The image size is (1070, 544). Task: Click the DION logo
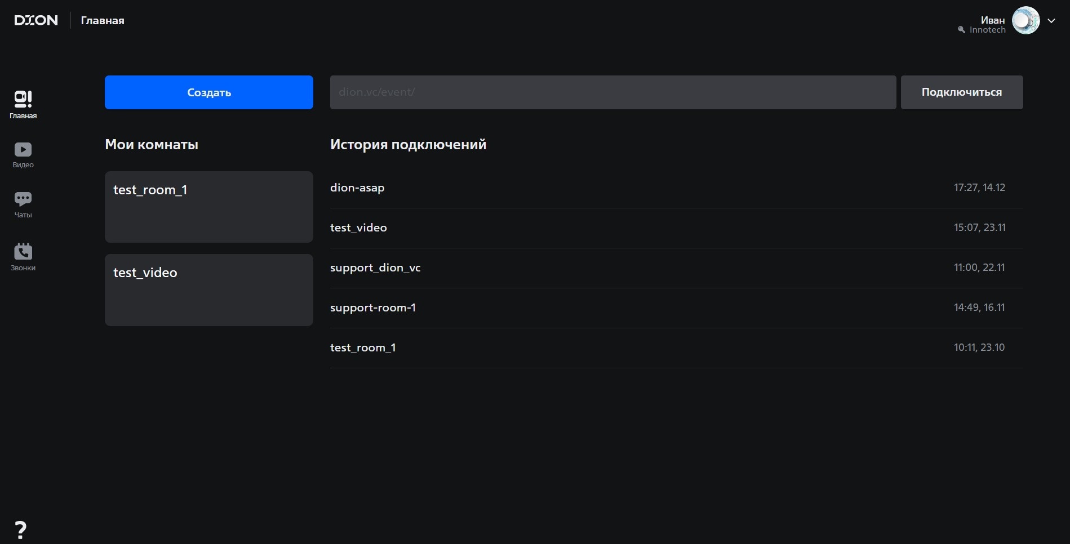[36, 20]
